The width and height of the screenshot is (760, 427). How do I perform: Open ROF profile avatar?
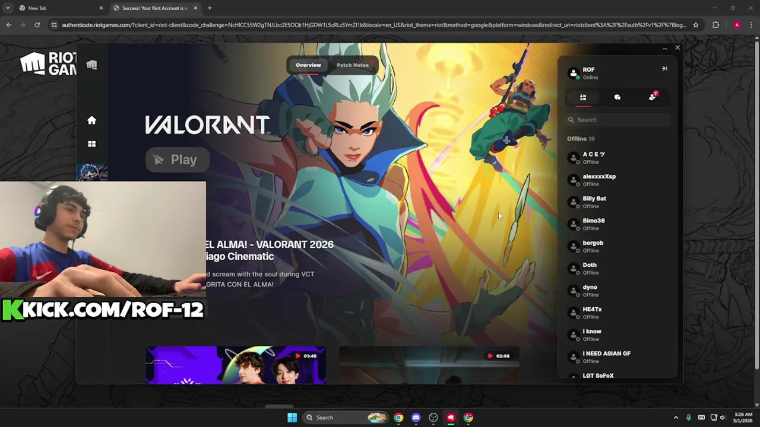(574, 74)
